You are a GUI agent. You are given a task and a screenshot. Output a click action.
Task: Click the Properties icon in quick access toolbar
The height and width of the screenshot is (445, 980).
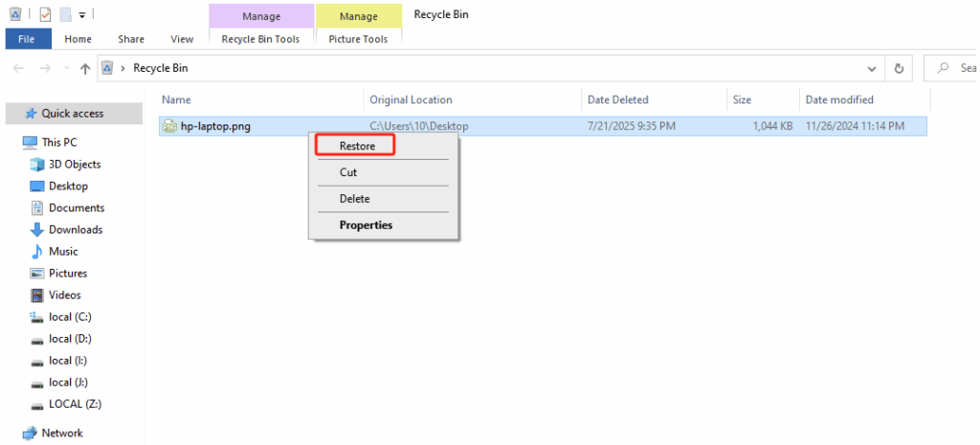45,14
